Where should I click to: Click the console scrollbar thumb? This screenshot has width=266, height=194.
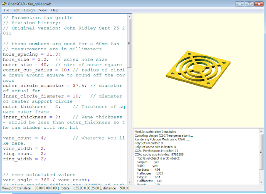point(261,152)
